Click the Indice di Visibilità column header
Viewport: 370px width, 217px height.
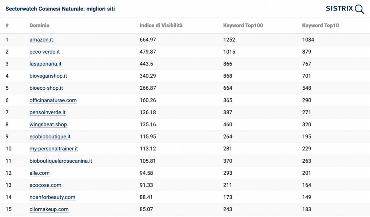pos(161,25)
